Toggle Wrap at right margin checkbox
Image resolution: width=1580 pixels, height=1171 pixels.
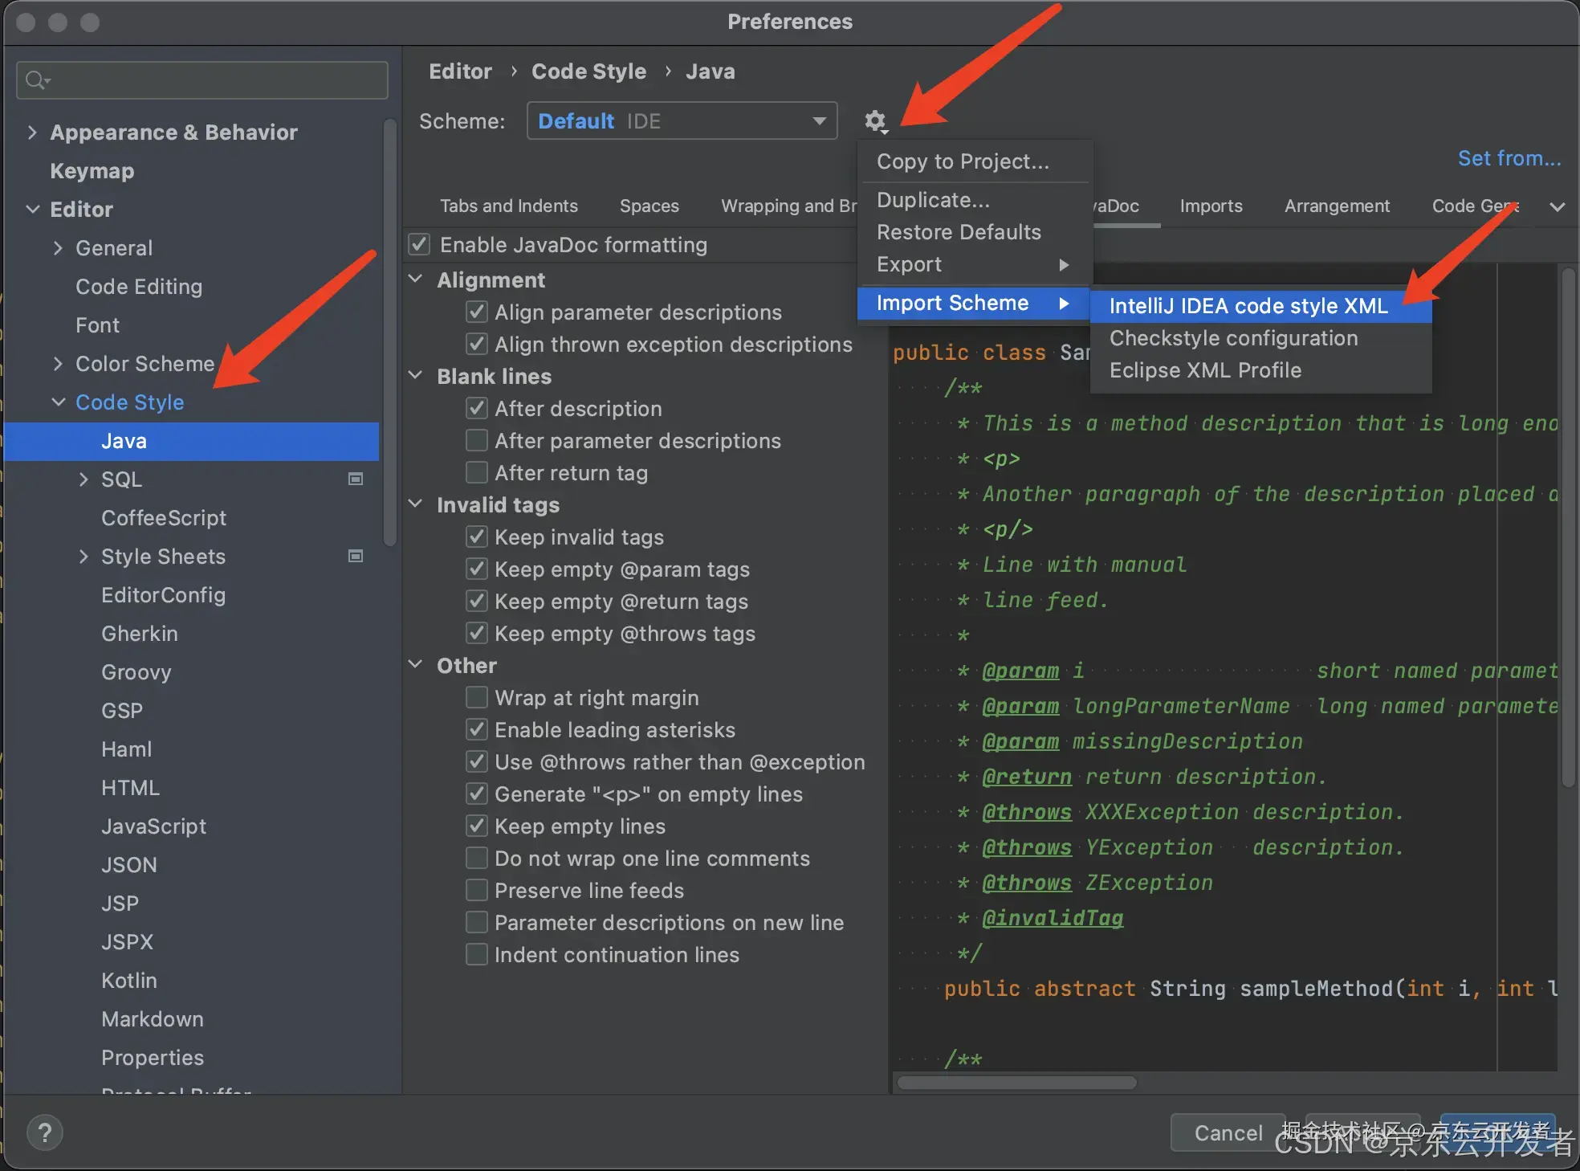477,697
